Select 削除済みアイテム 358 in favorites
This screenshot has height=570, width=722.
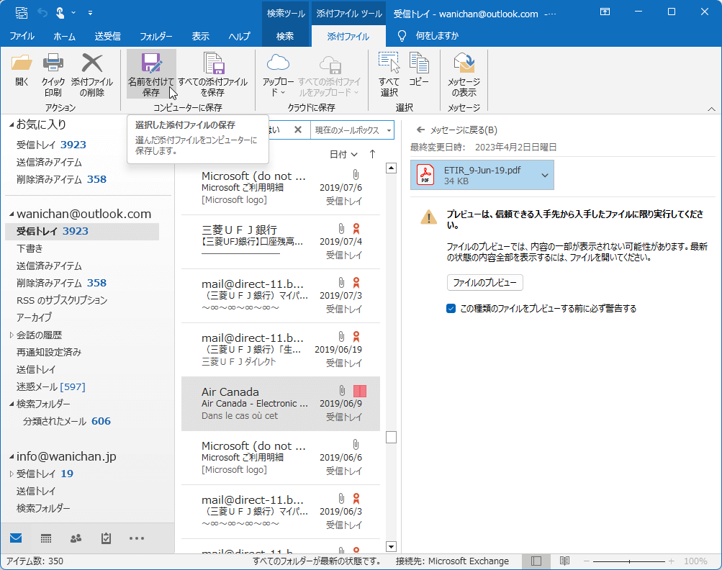62,179
